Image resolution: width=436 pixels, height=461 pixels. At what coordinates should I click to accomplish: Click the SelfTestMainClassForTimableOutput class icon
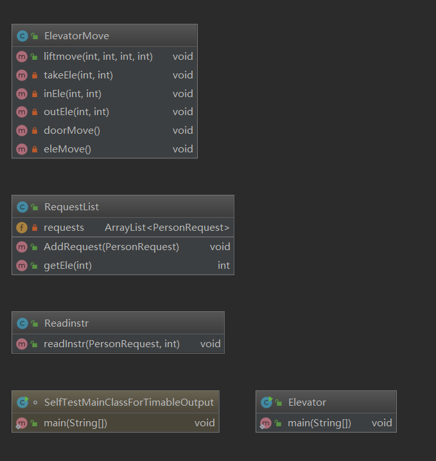pos(22,402)
